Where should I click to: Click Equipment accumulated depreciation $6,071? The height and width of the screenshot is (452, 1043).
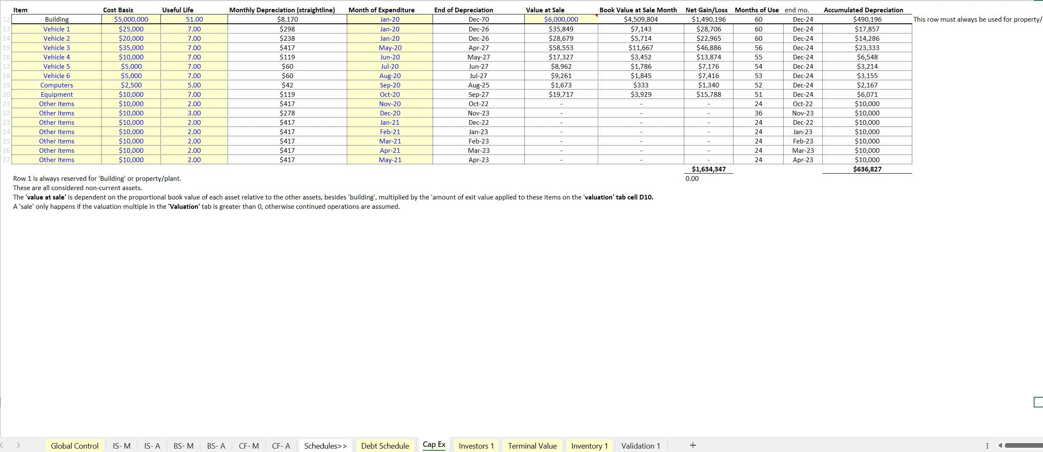pyautogui.click(x=867, y=95)
